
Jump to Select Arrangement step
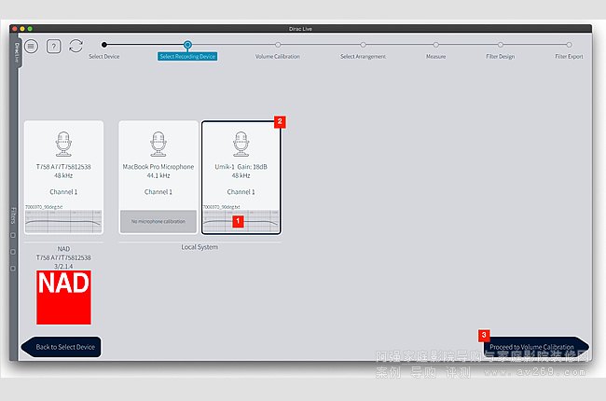click(x=362, y=44)
